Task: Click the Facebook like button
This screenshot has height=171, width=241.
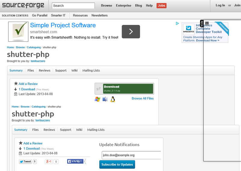Action: [x=75, y=161]
